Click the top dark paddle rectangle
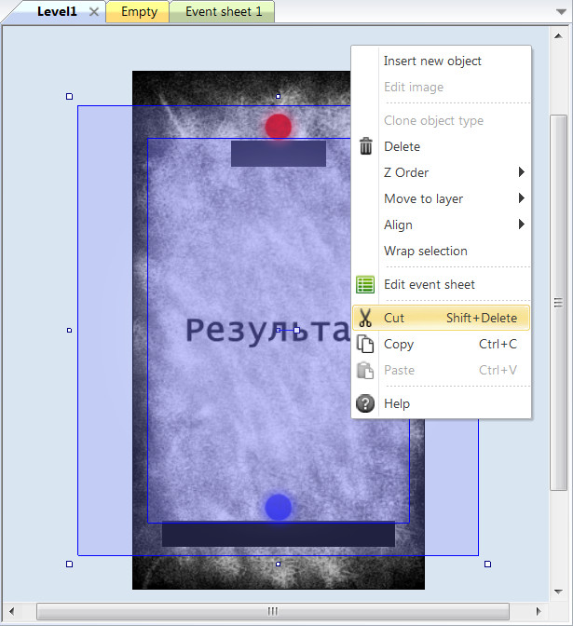The image size is (573, 626). click(x=279, y=156)
